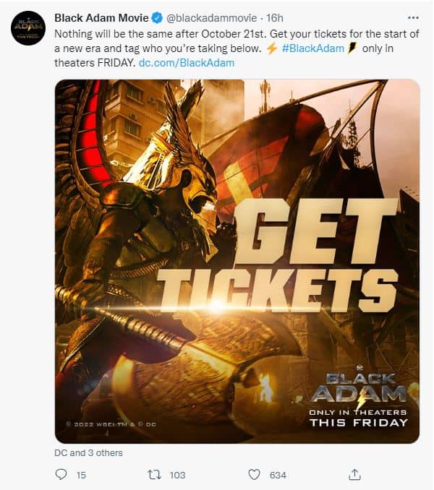Click the Black Adam Movie display name
This screenshot has height=490, width=434.
(101, 18)
